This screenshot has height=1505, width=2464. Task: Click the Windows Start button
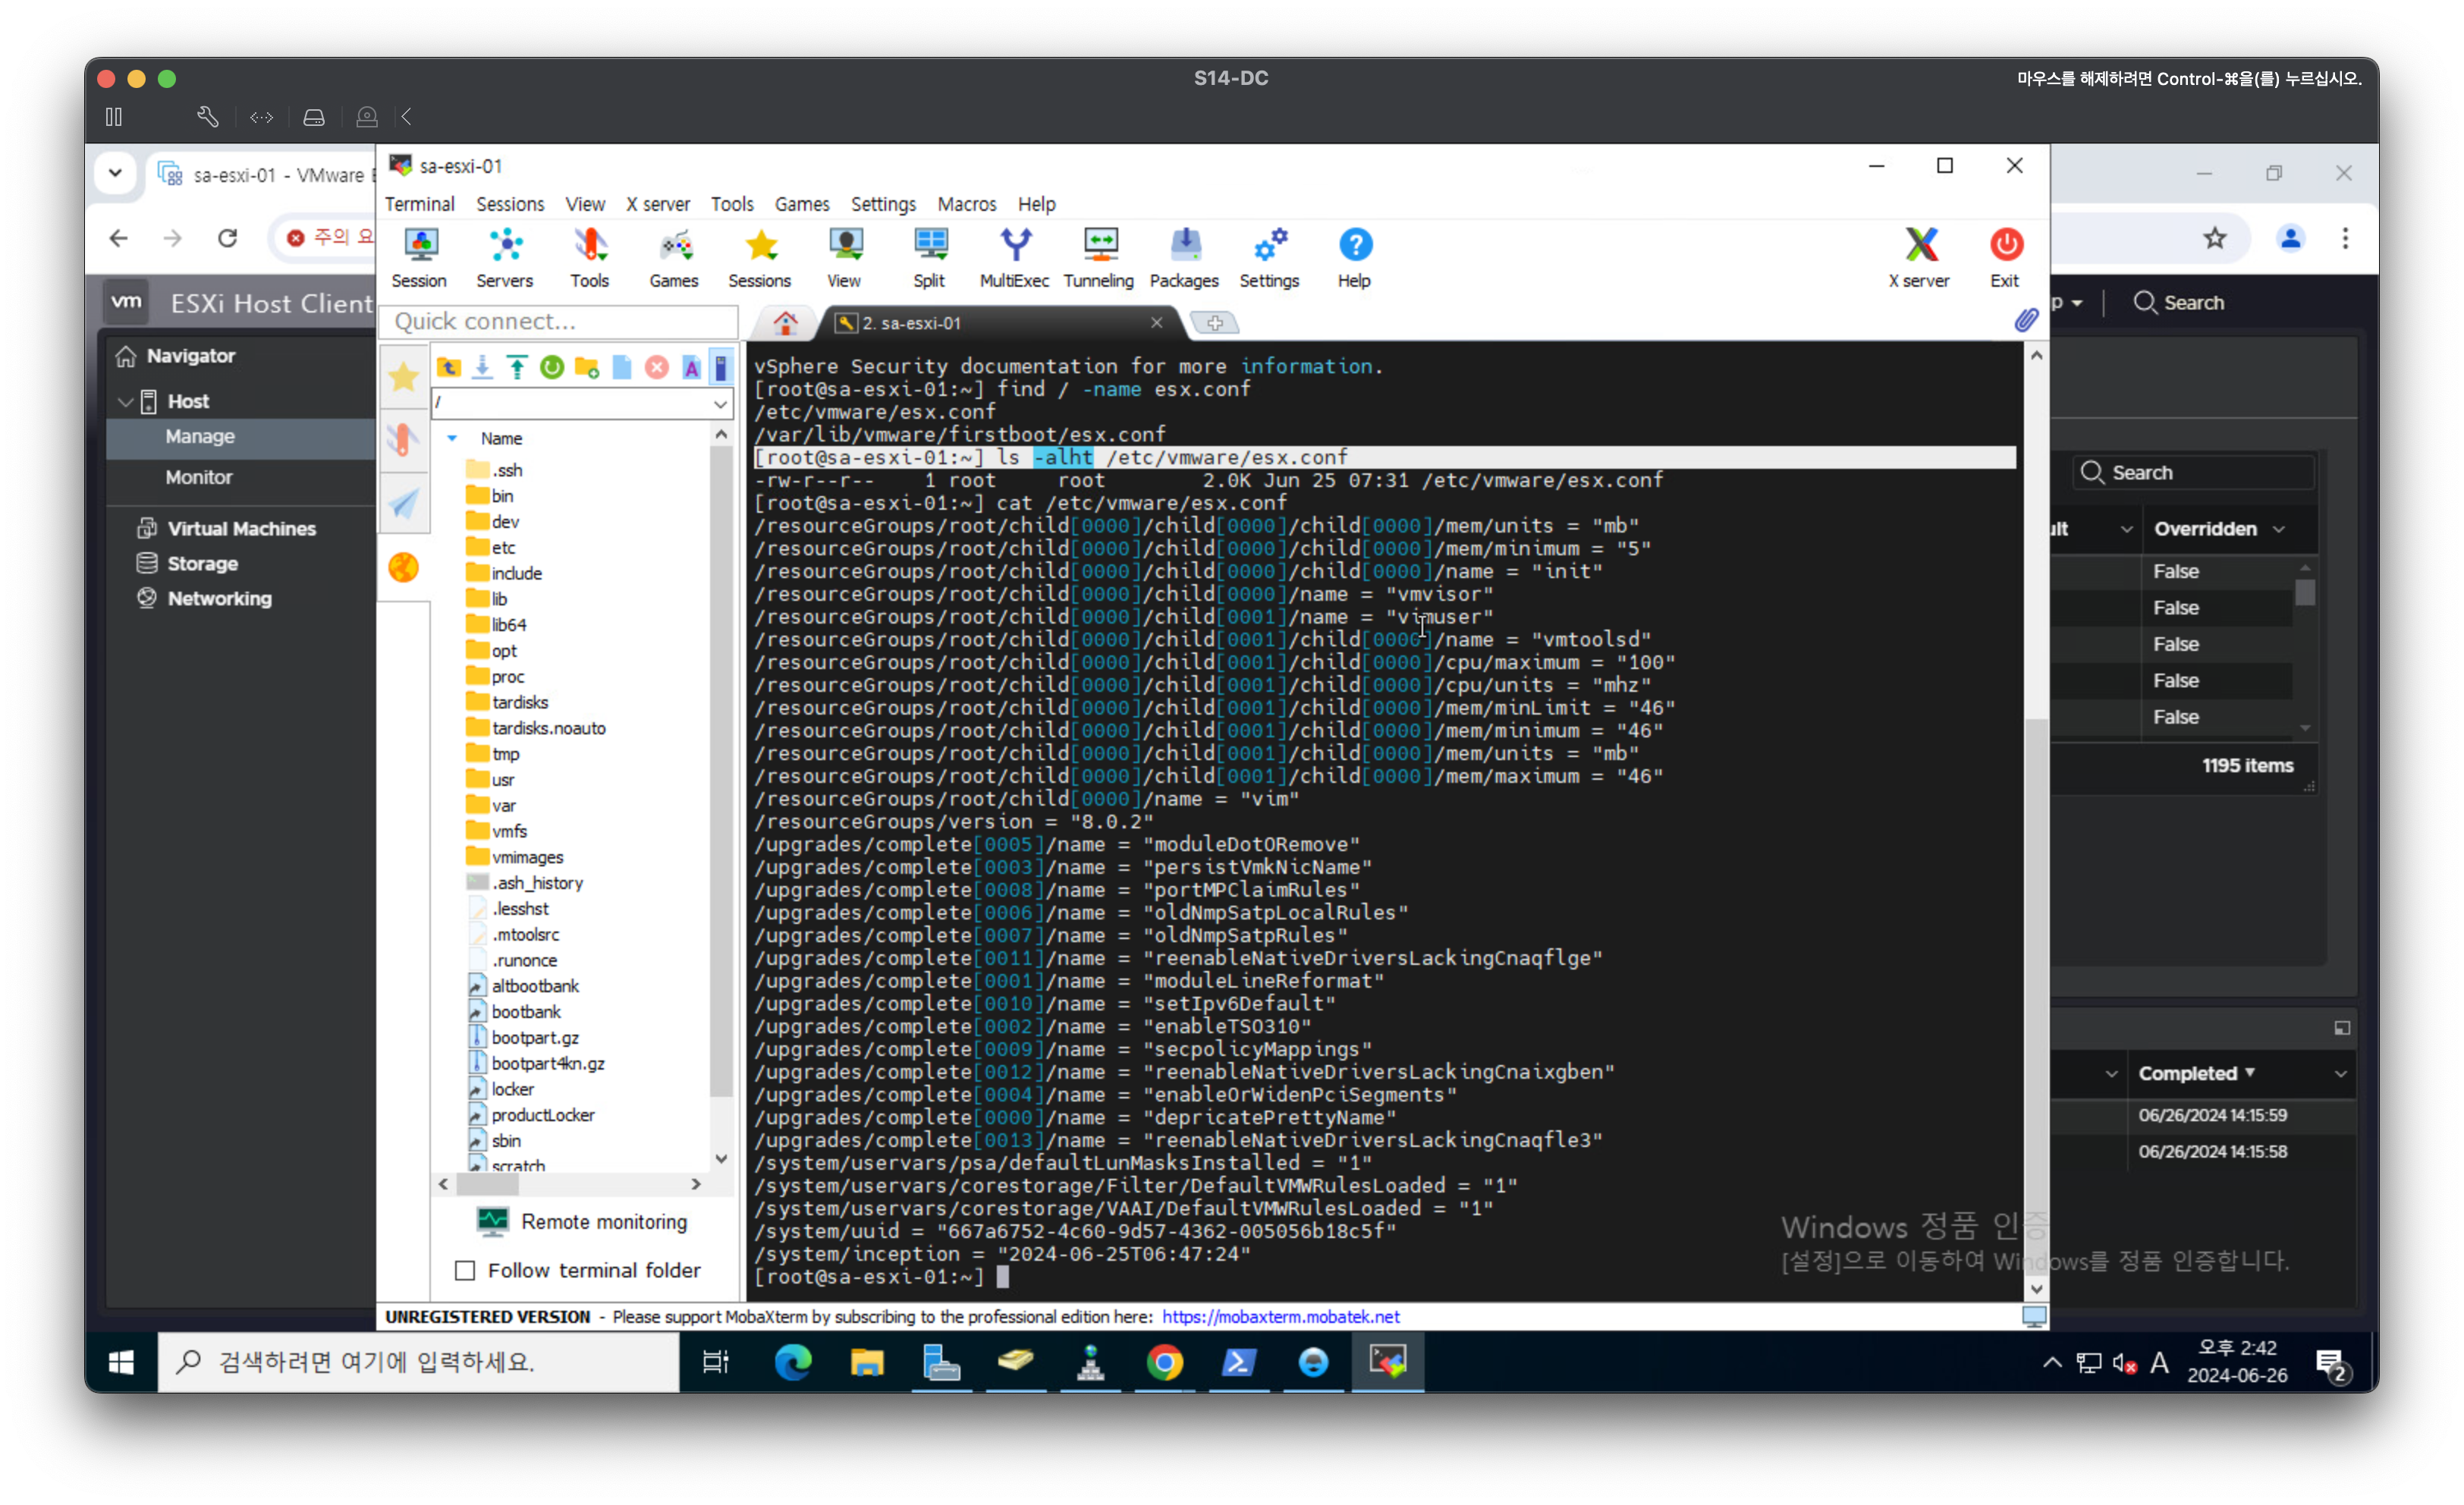[x=121, y=1362]
